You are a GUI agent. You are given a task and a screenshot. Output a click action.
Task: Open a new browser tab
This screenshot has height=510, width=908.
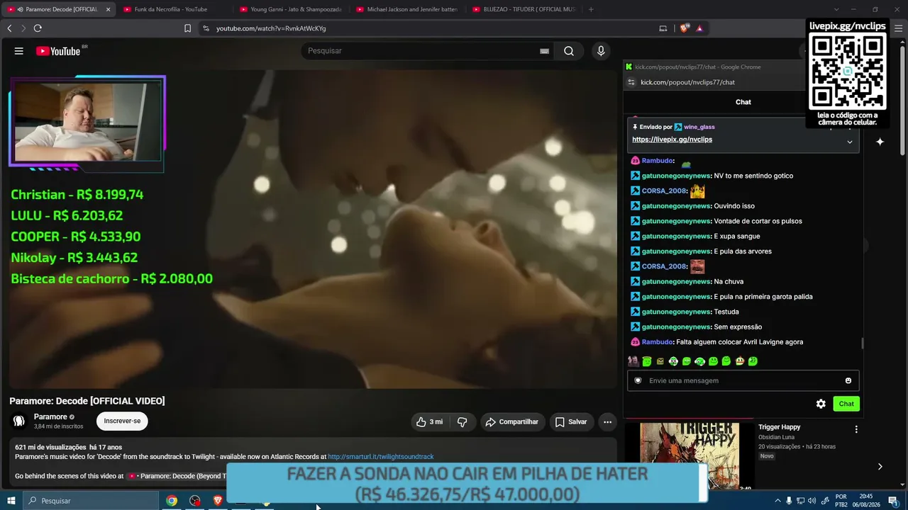(591, 9)
